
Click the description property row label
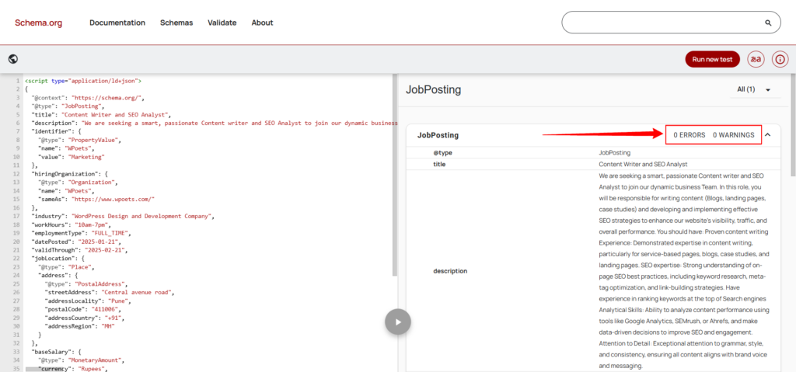click(450, 271)
